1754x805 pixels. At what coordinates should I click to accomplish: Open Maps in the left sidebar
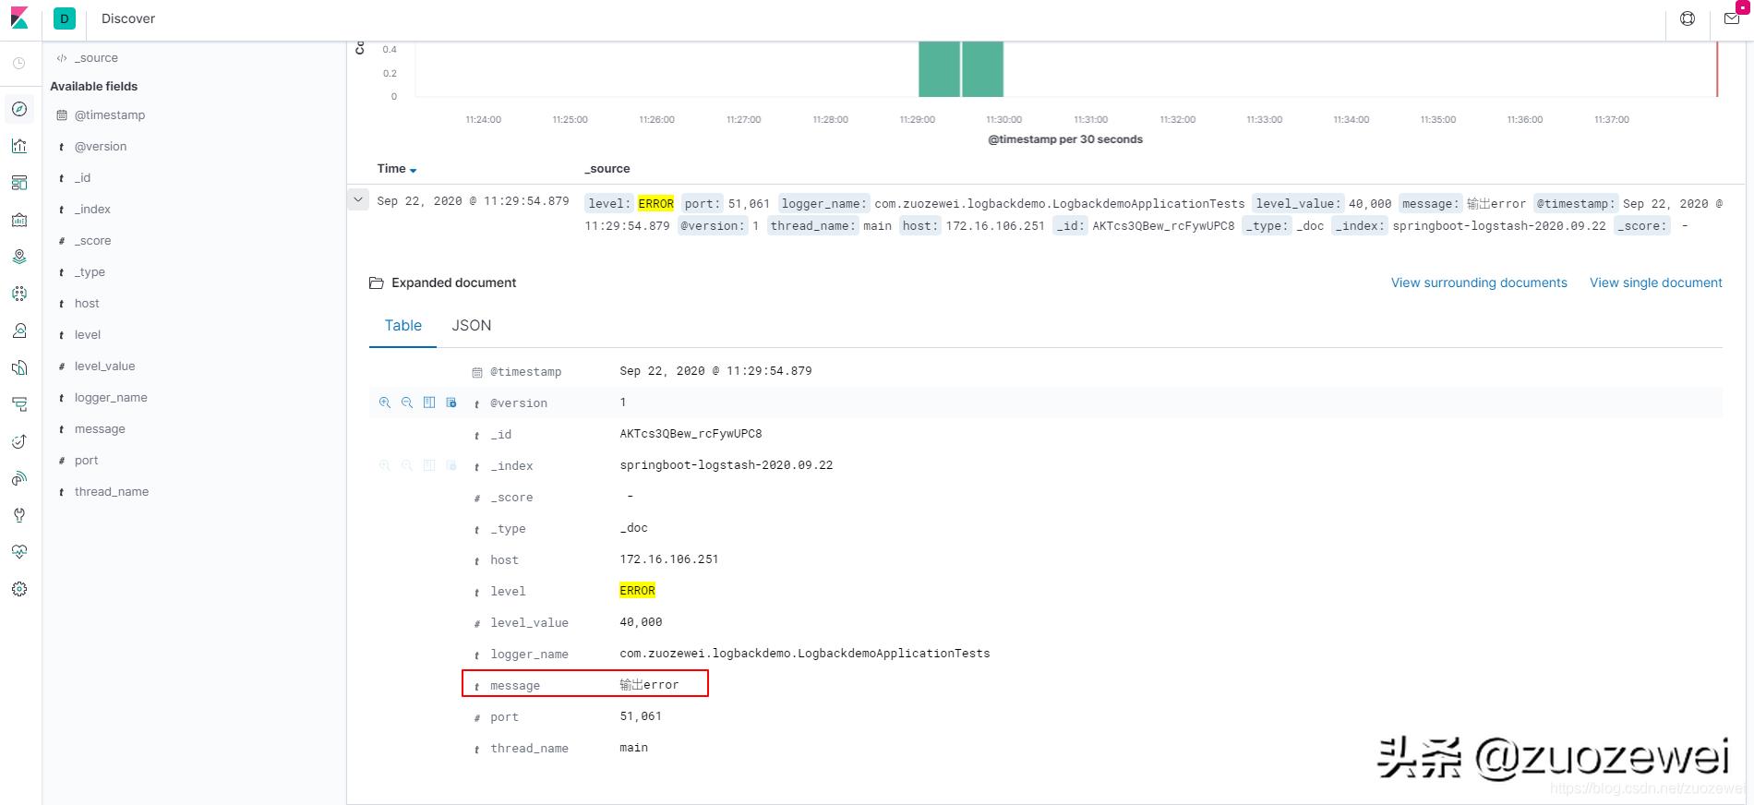[19, 257]
